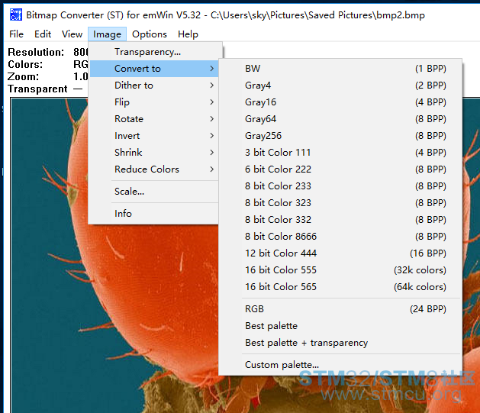The width and height of the screenshot is (480, 413).
Task: Expand the Rotate submenu arrow
Action: tap(212, 119)
